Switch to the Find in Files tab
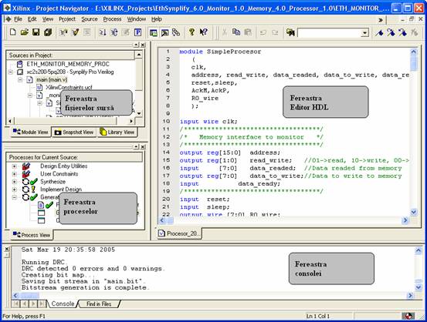Screen dimensions: 427x322 99,304
